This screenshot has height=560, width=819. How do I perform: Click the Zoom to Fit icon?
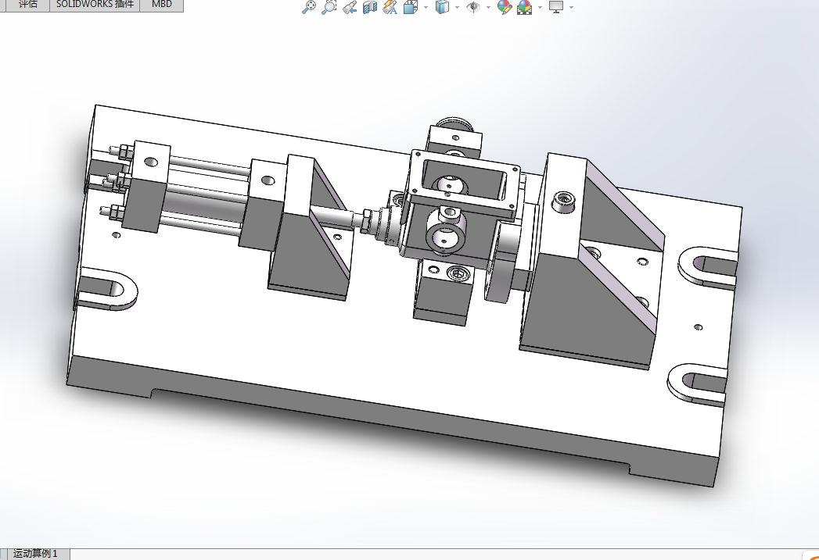(309, 7)
